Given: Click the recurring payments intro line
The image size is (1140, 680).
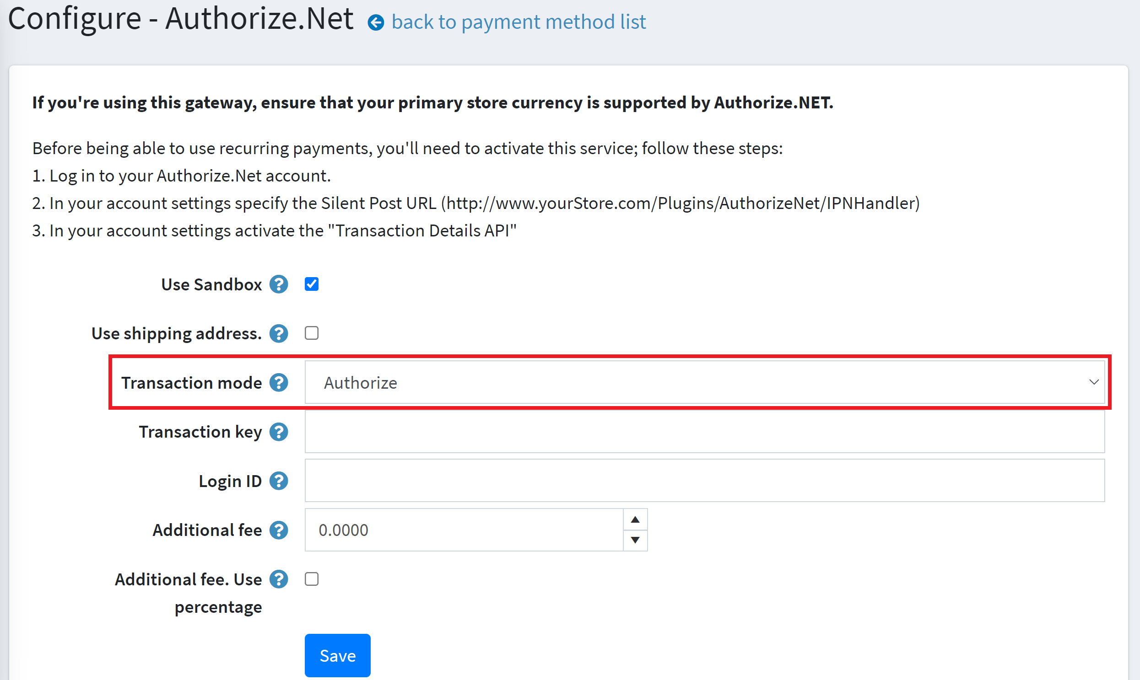Looking at the screenshot, I should [x=407, y=149].
